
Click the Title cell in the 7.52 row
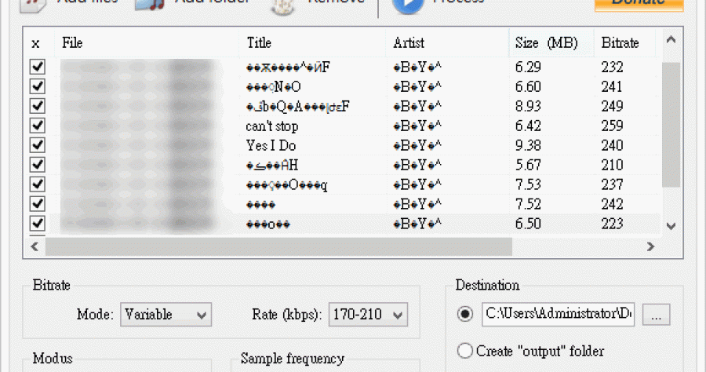coord(260,205)
